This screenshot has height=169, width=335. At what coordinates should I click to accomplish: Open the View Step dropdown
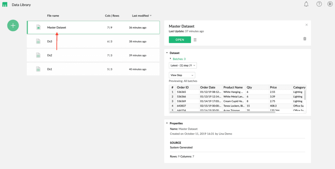click(182, 75)
